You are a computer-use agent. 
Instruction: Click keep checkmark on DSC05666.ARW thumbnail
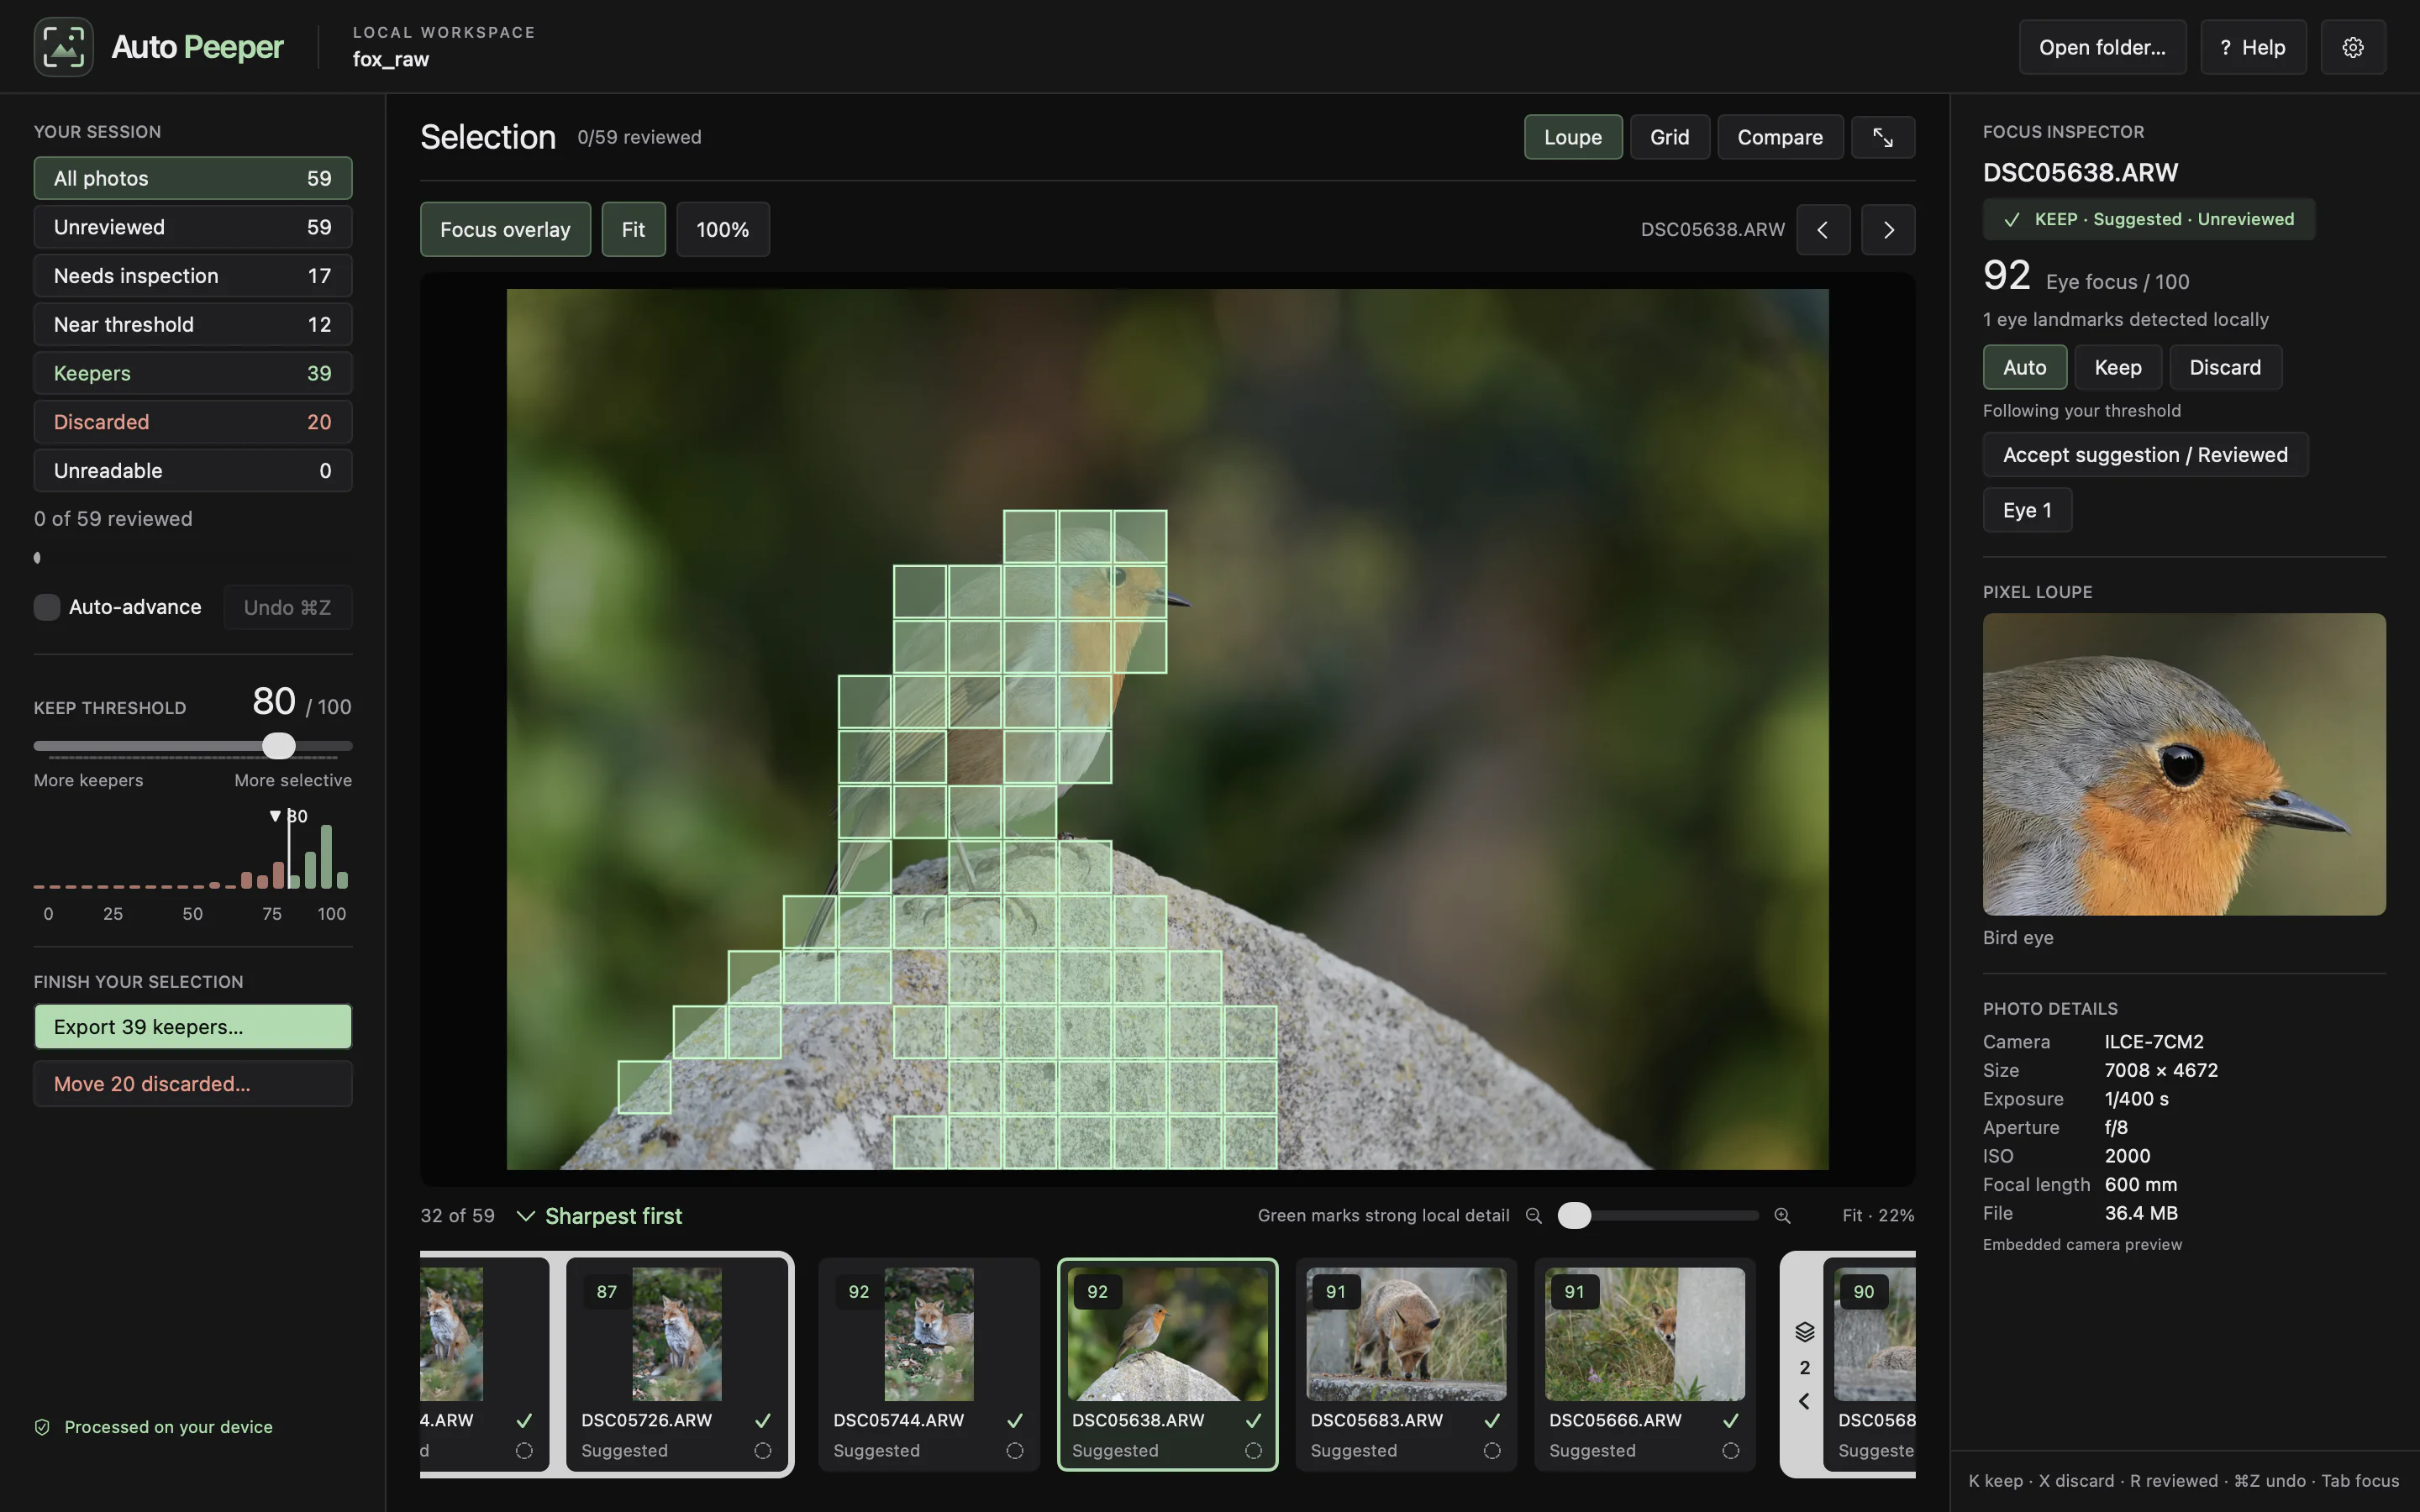[x=1730, y=1420]
